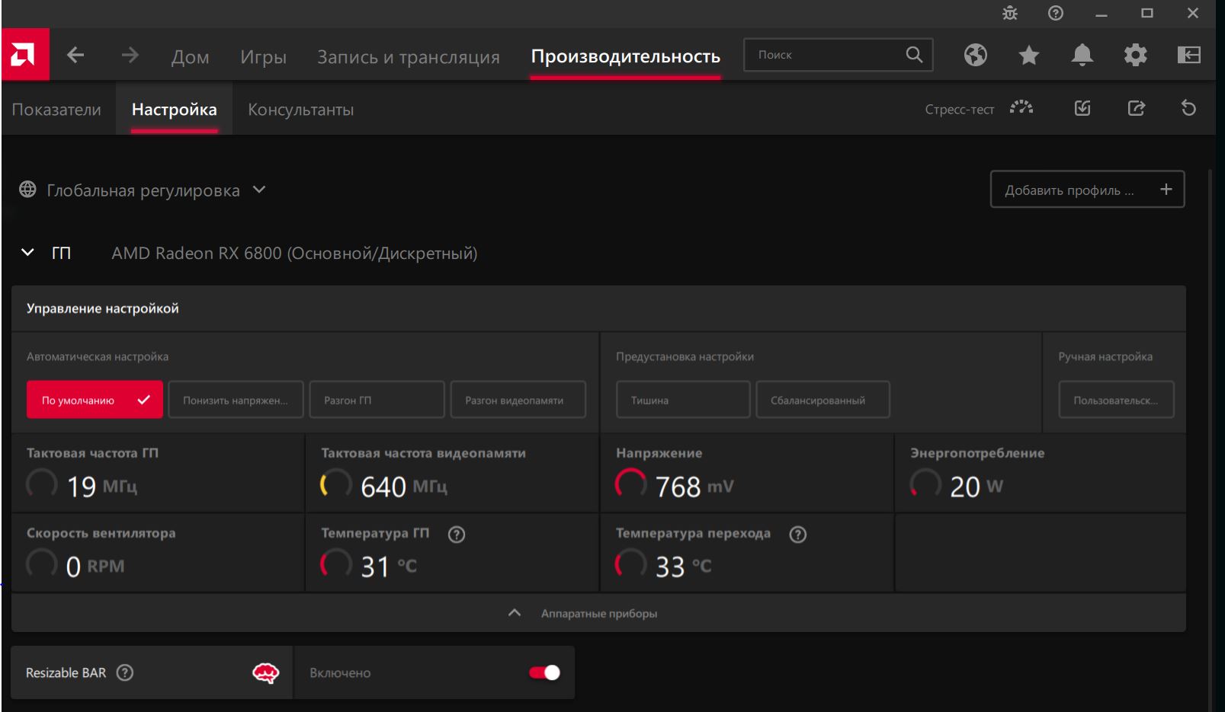This screenshot has height=712, width=1225.
Task: Select the Разгон видеопамяти option
Action: click(x=518, y=400)
